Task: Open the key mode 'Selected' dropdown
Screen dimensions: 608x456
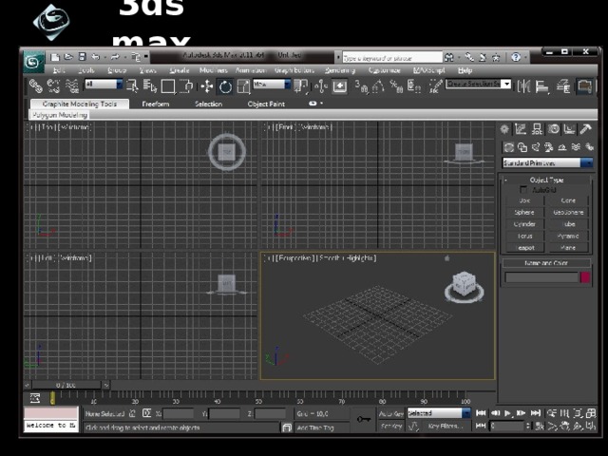Action: click(x=439, y=413)
